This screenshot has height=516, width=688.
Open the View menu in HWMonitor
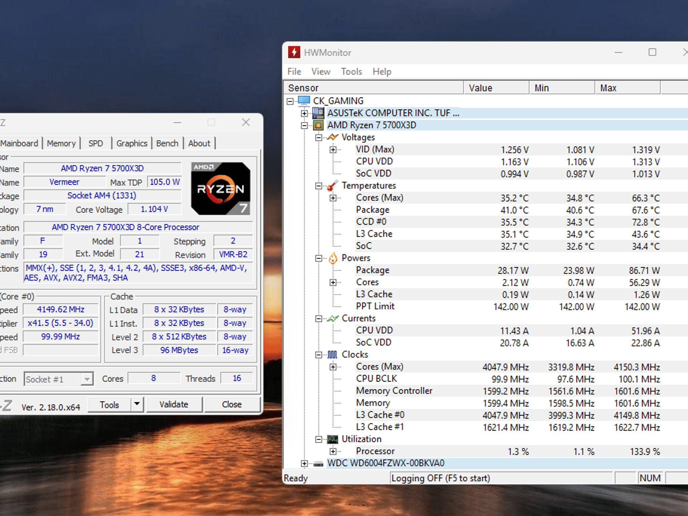coord(321,72)
